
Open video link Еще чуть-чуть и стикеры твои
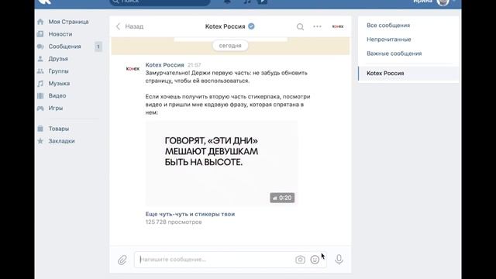(190, 214)
